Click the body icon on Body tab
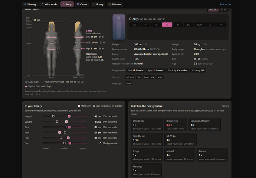 [64, 4]
